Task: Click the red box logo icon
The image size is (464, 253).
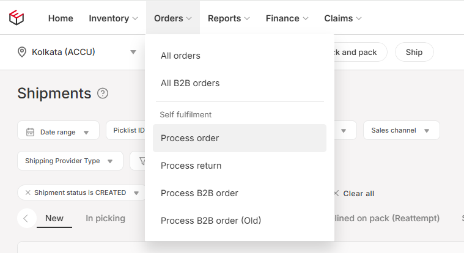Action: click(x=17, y=18)
